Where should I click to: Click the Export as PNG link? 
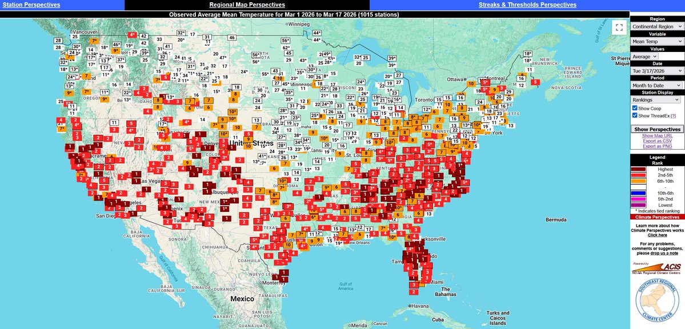coord(657,146)
